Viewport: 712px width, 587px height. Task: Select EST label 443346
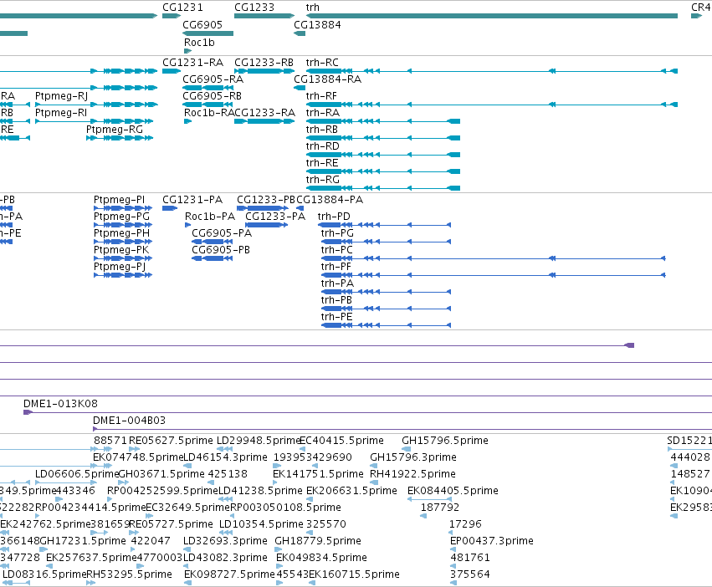click(75, 491)
